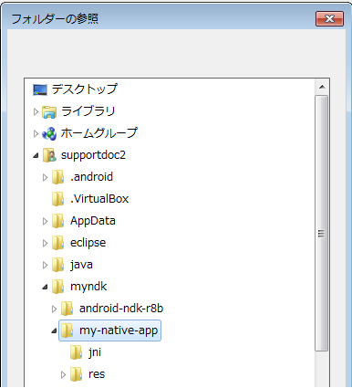Select the .android label

(x=91, y=177)
